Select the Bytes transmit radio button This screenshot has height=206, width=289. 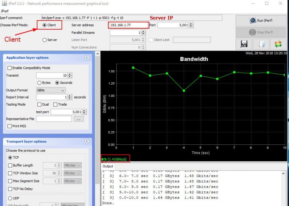coord(39,83)
